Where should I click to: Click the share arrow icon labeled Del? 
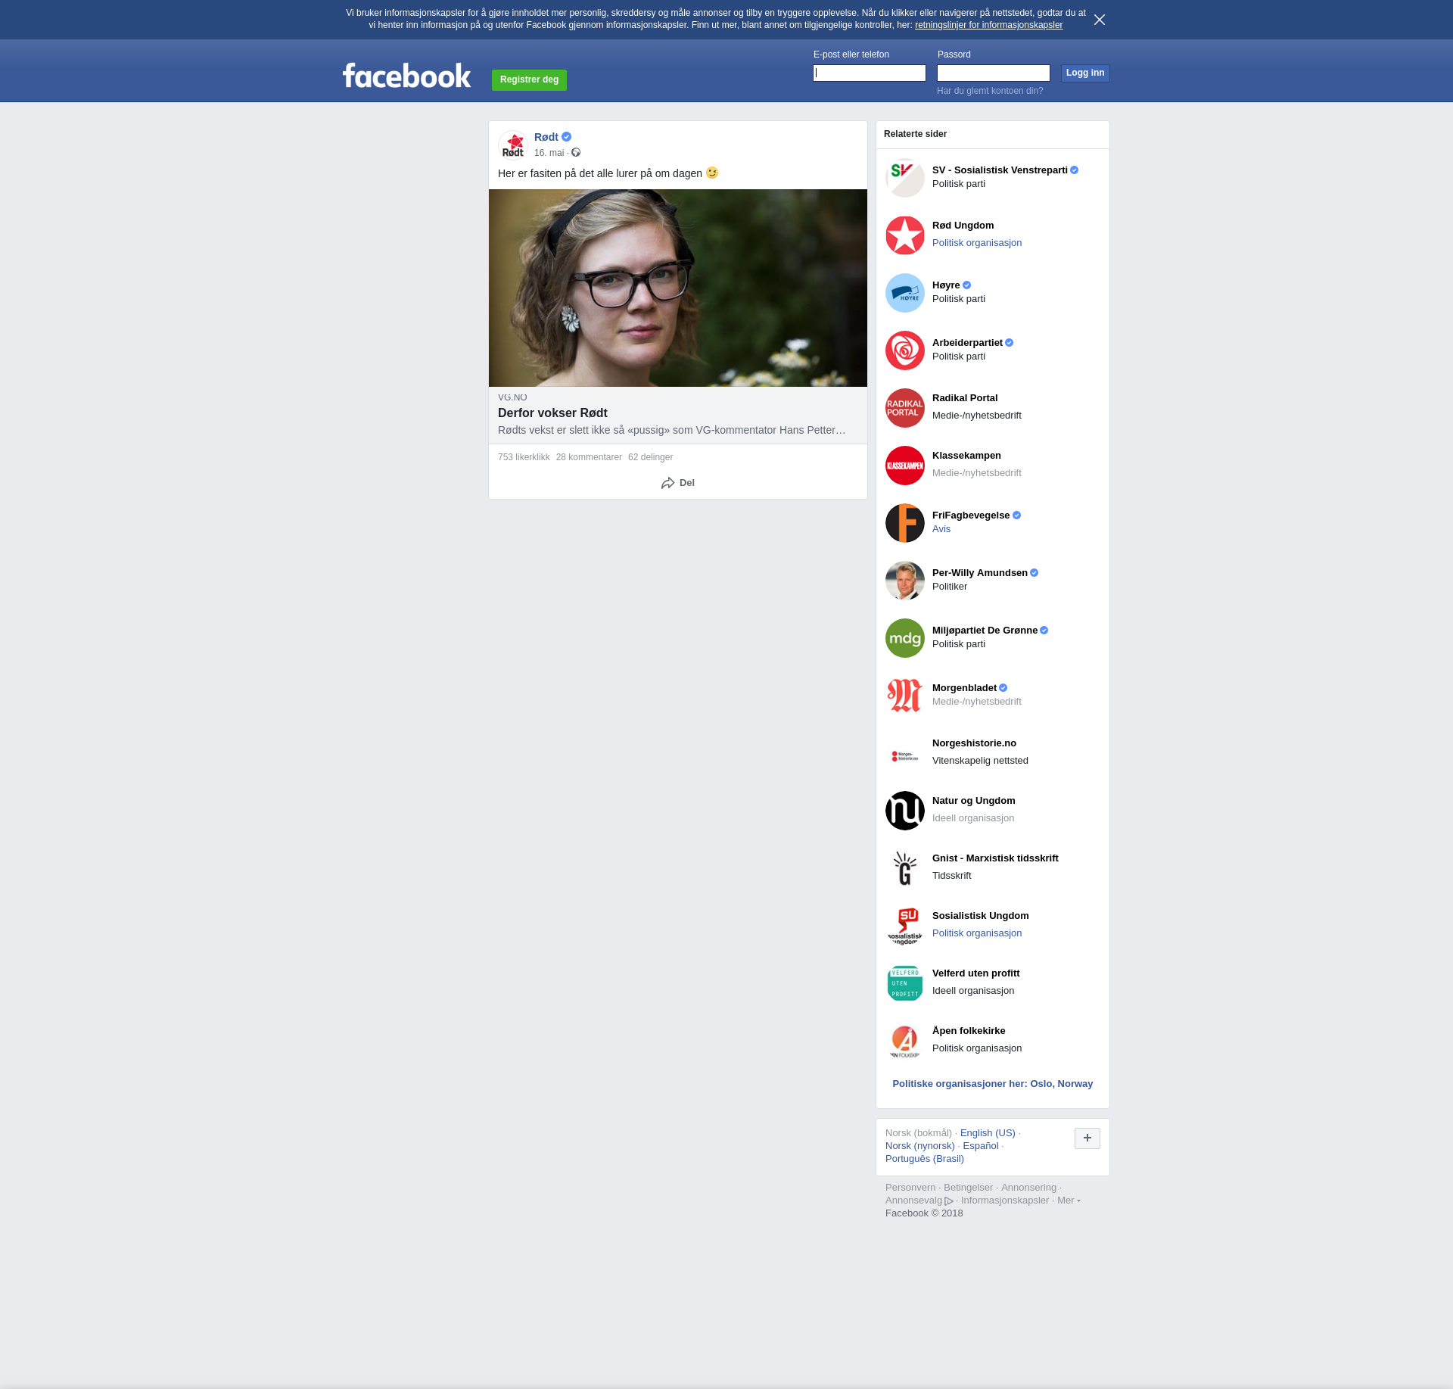point(668,483)
